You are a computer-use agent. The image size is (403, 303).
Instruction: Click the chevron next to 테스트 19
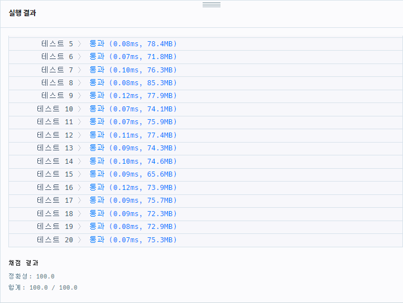79,227
